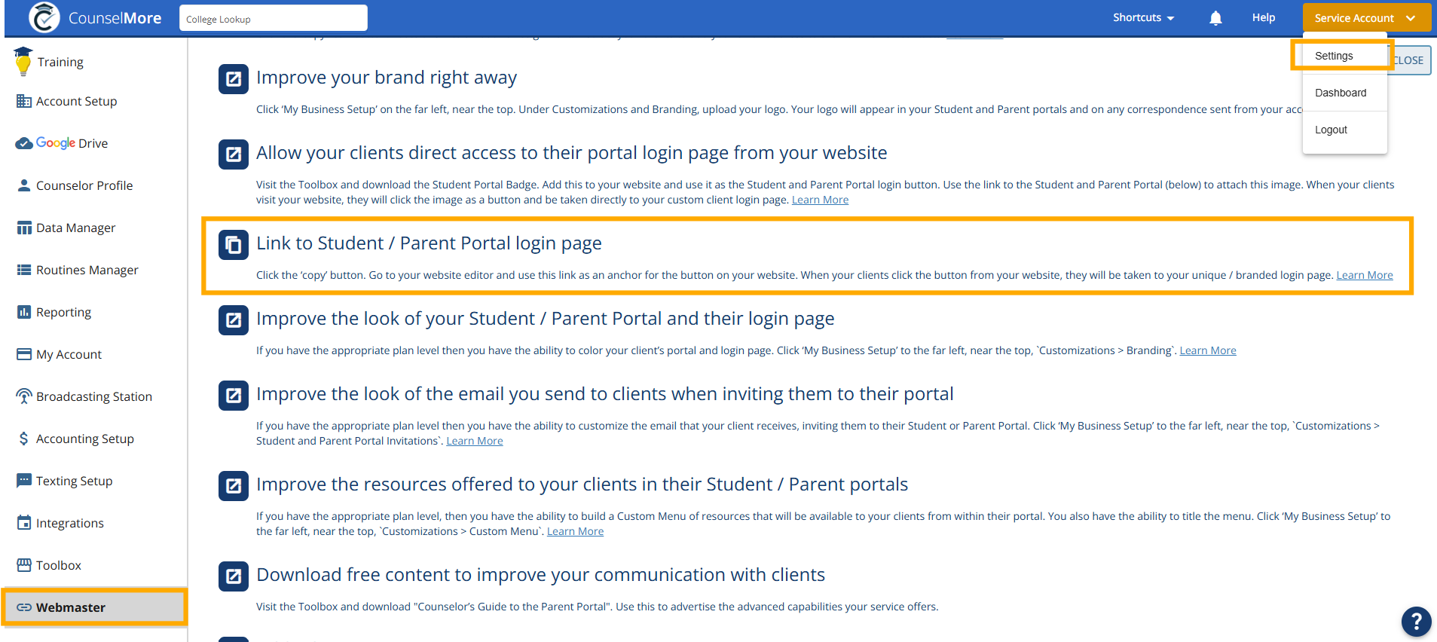Click the Training lightbulb icon
The width and height of the screenshot is (1437, 642).
coord(23,62)
